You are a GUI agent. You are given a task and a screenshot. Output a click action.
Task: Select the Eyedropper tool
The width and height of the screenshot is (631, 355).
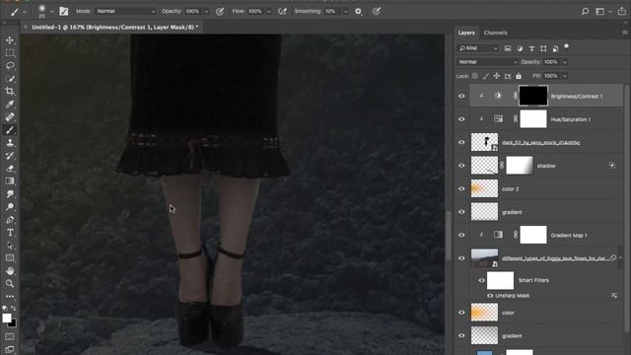click(10, 105)
